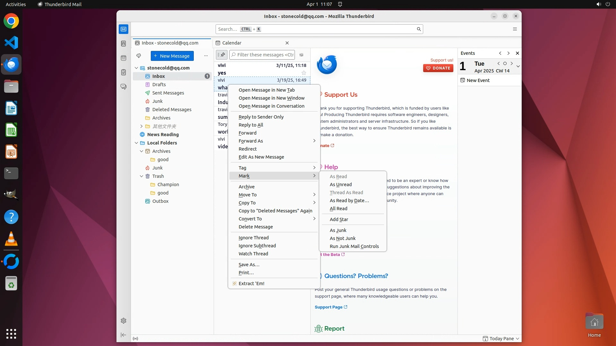Choose 'As Unread' in Mark submenu
This screenshot has width=616, height=346.
[340, 185]
